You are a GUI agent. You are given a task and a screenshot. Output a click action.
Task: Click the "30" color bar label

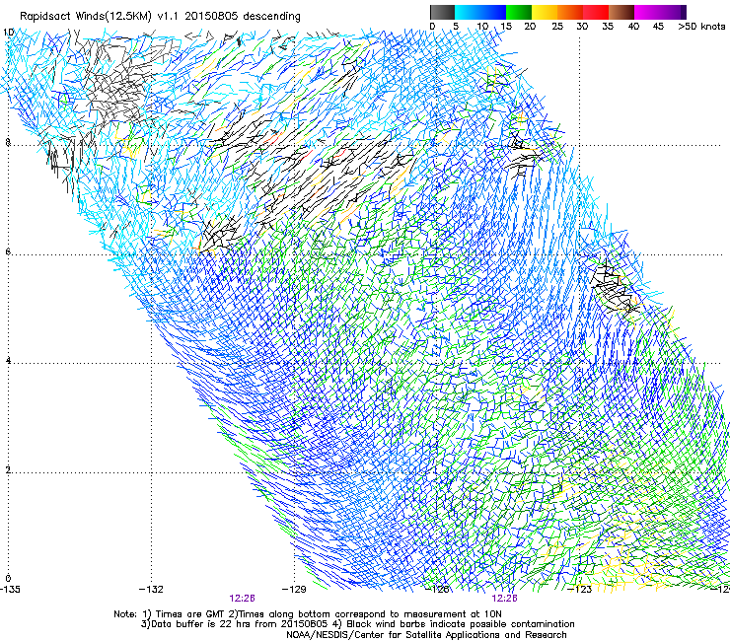click(582, 27)
